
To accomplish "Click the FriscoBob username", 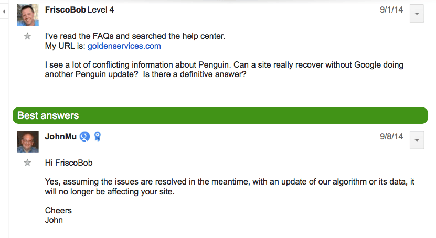I will point(65,10).
